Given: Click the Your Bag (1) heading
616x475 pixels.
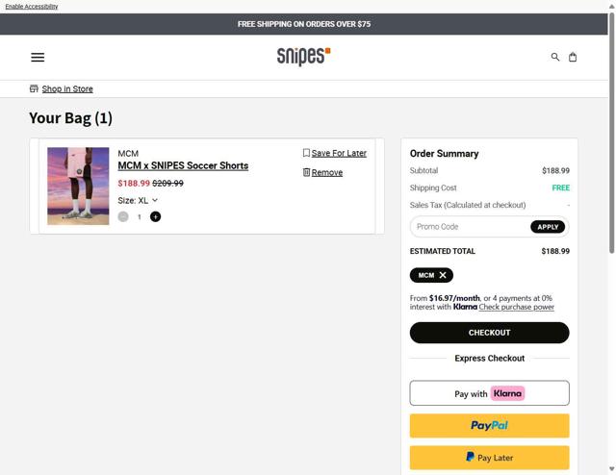Looking at the screenshot, I should point(70,117).
